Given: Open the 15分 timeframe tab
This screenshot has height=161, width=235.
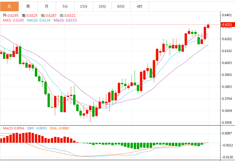Looking at the screenshot, I should click(84, 6).
